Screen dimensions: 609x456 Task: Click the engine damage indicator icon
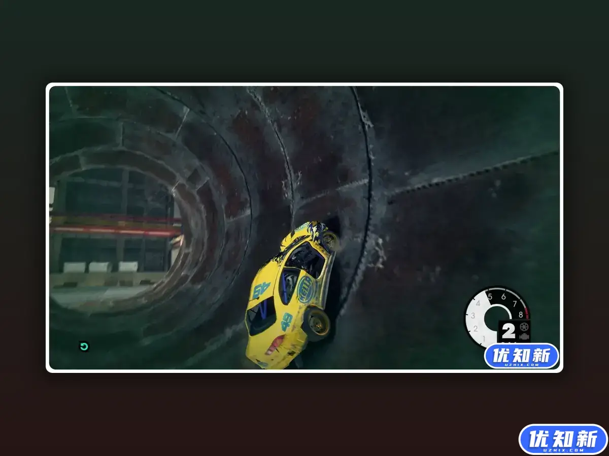point(524,336)
